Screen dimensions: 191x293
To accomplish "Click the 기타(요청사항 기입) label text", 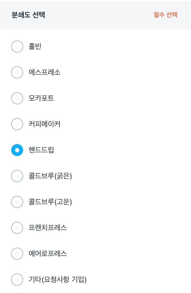I will tap(58, 279).
